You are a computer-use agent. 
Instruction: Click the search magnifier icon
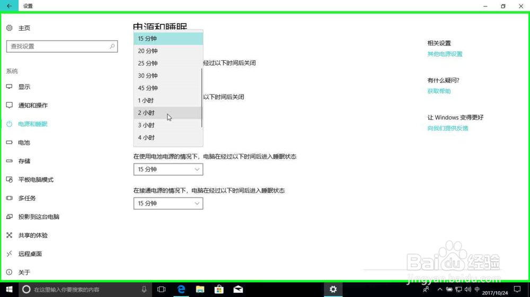tap(112, 46)
